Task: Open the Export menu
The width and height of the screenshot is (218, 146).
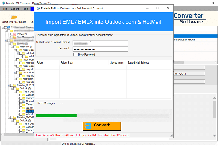Action: click(x=15, y=9)
